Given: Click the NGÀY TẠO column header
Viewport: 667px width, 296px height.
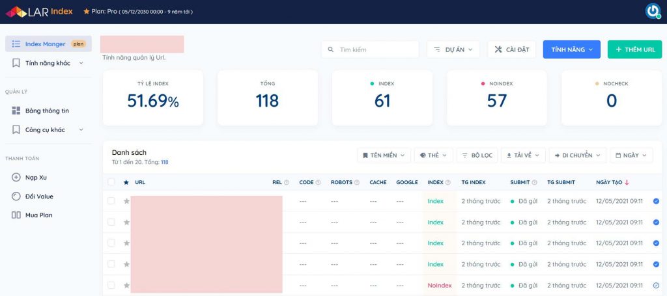Looking at the screenshot, I should tap(609, 182).
